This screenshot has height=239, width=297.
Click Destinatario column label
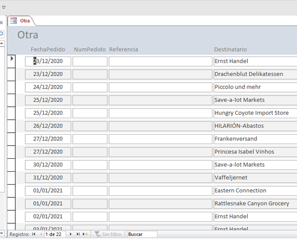pyautogui.click(x=230, y=49)
